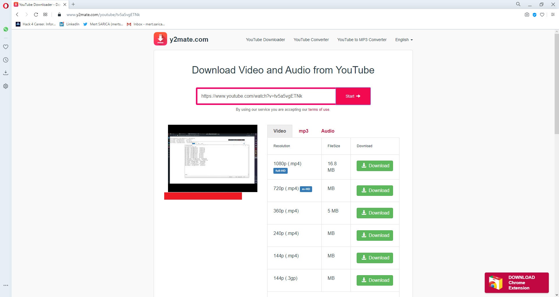Add page to bookmarks heart icon
559x297 pixels.
point(542,15)
